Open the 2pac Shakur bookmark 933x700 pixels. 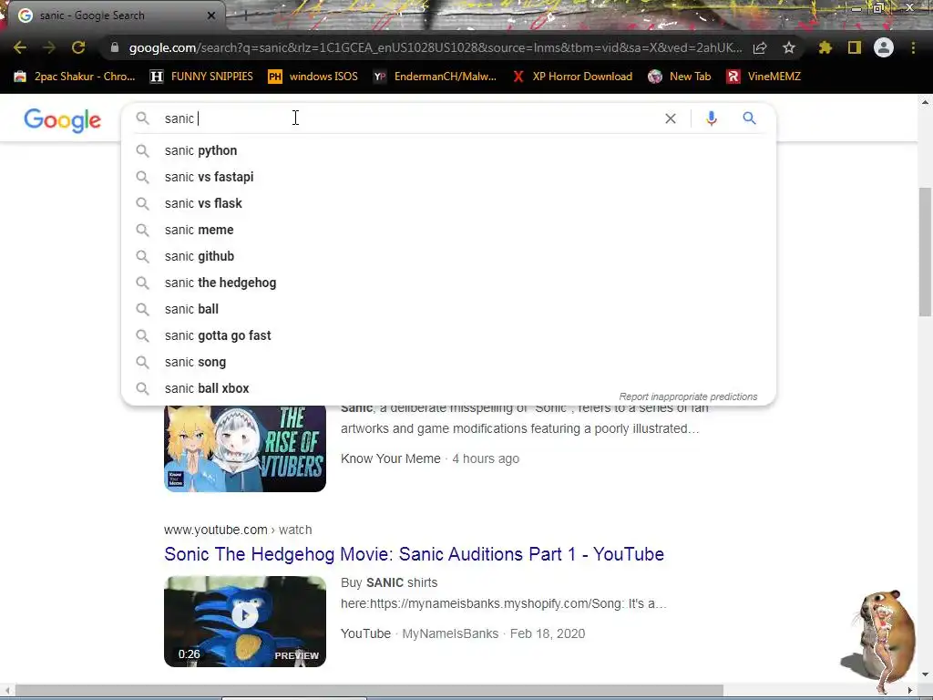[75, 77]
